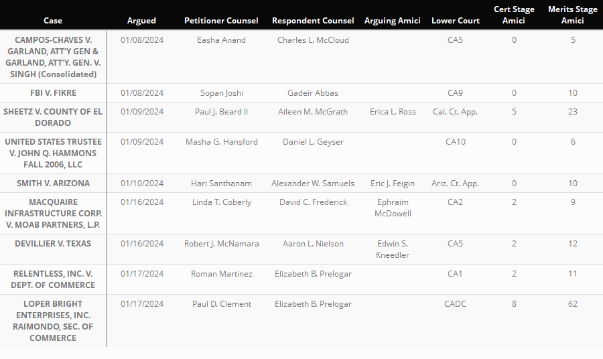Click the Respondent Counsel column header
The height and width of the screenshot is (359, 603).
point(313,21)
